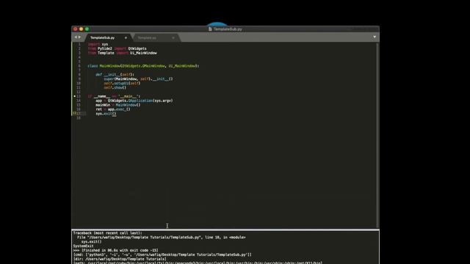470x264 pixels.
Task: Minimize the window using yellow button
Action: click(x=81, y=29)
